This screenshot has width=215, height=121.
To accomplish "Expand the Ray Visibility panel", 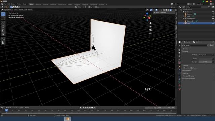I will 187,71.
